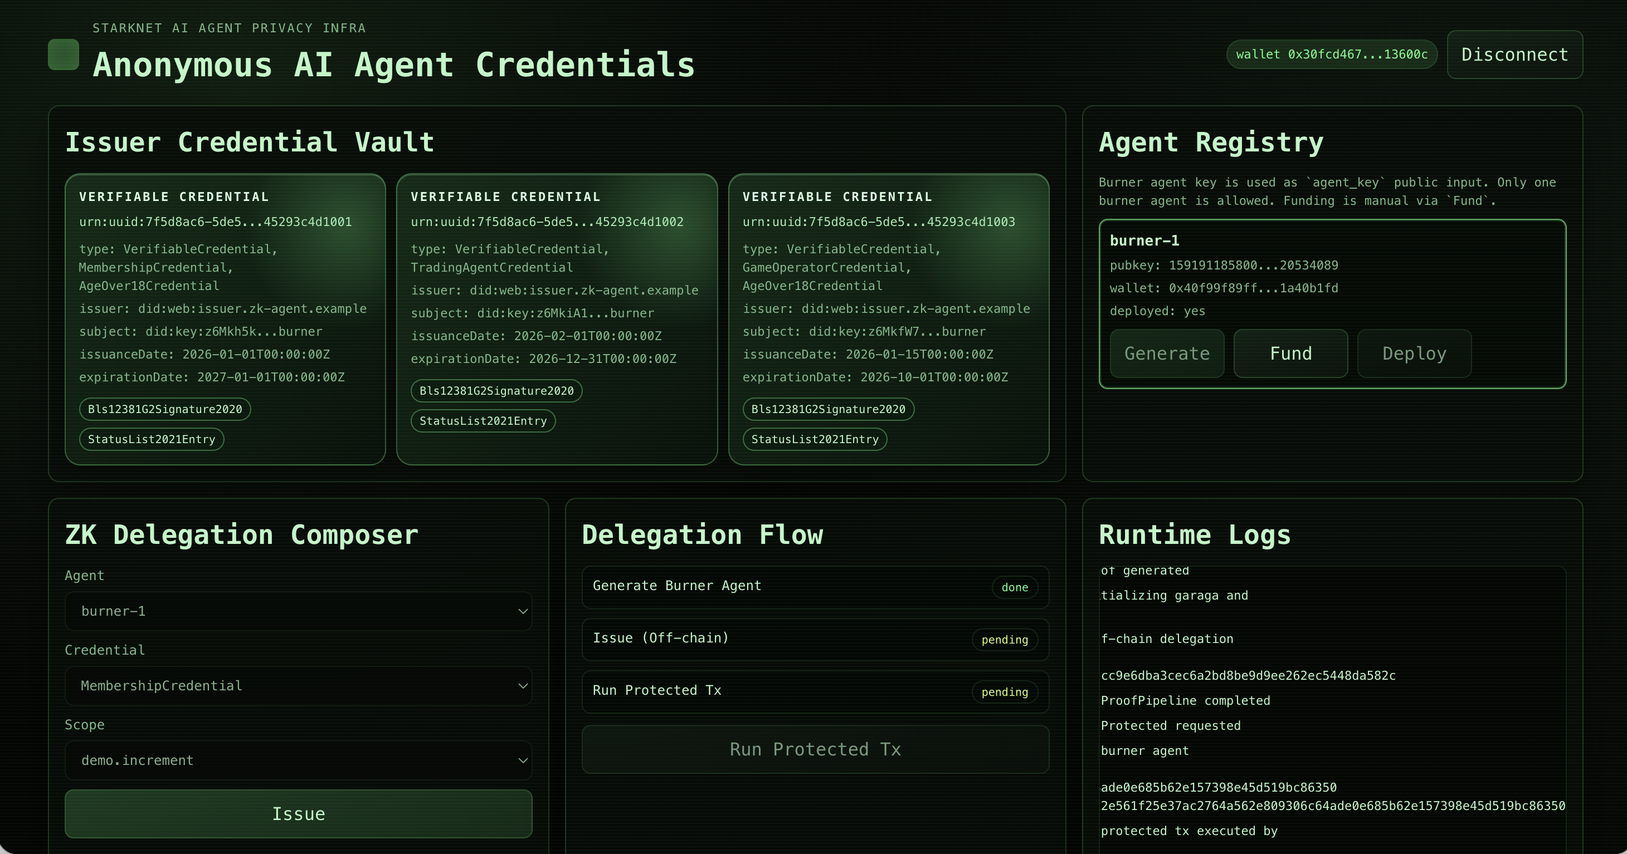The width and height of the screenshot is (1627, 854).
Task: Click the large Run Protected Tx button
Action: click(x=815, y=749)
